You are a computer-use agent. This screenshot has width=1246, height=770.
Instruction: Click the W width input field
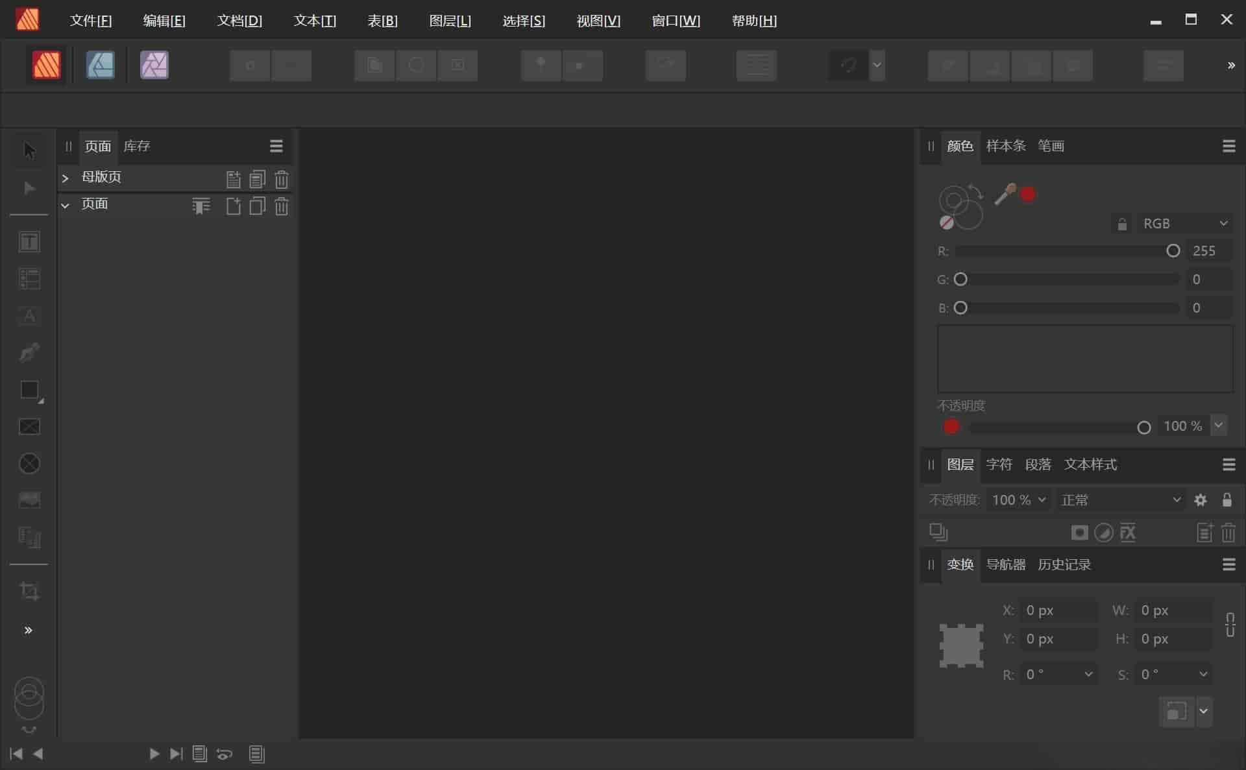tap(1173, 610)
